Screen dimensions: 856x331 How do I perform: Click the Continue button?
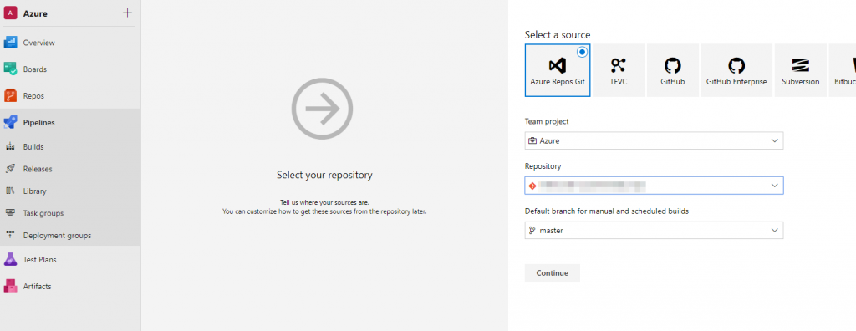(552, 273)
